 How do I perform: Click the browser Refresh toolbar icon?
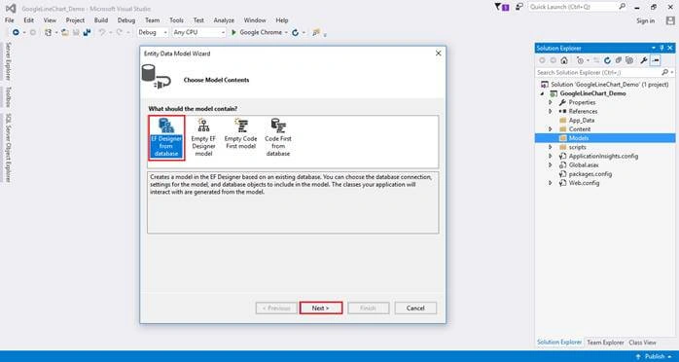296,32
